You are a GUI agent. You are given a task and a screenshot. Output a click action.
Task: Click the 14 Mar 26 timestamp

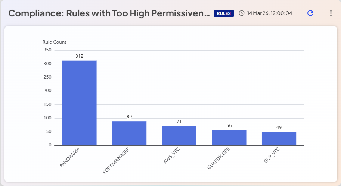tap(269, 13)
